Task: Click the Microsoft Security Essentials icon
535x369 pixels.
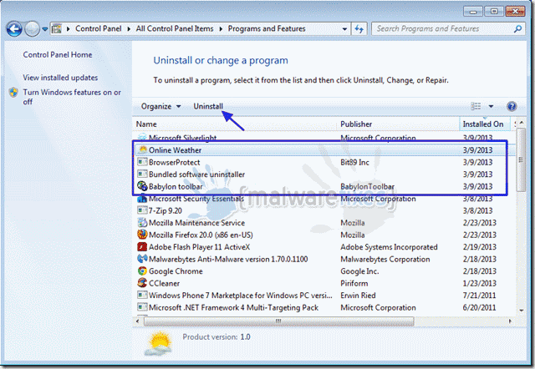Action: (142, 199)
